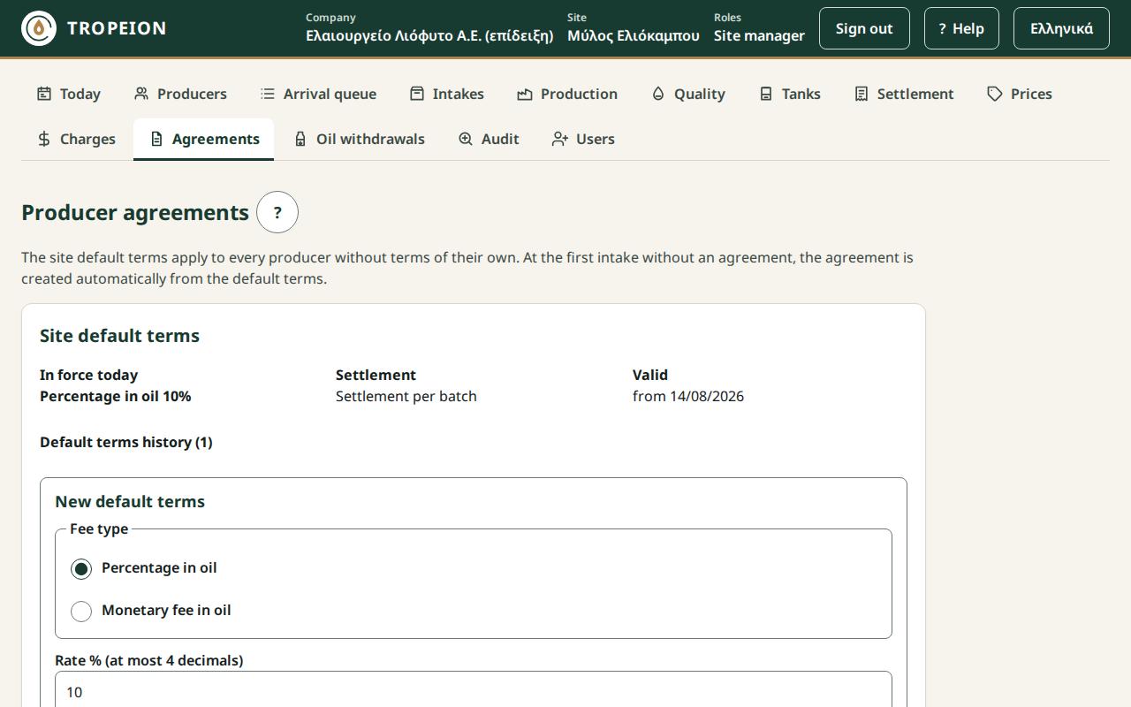The image size is (1131, 707).
Task: Click the canister icon beside Oil withdrawals
Action: [x=300, y=139]
